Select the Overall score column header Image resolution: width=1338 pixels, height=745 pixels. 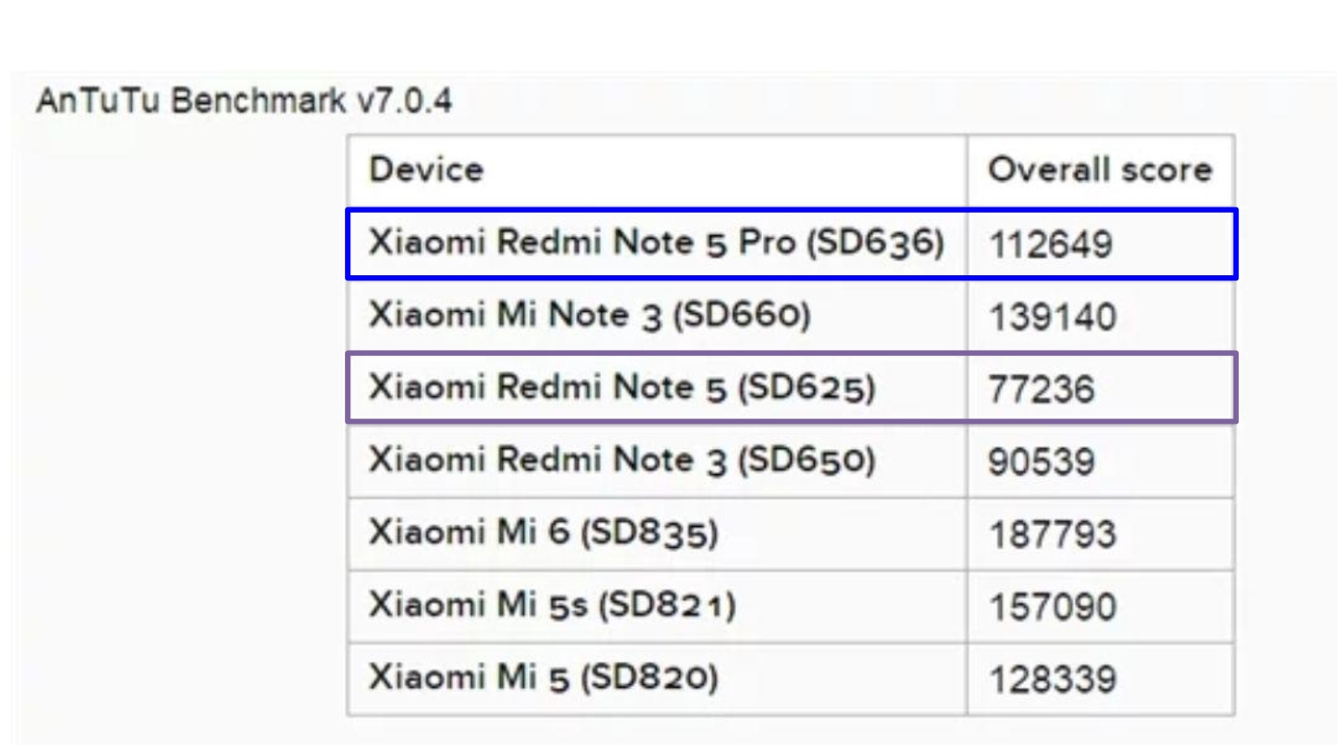point(1100,170)
